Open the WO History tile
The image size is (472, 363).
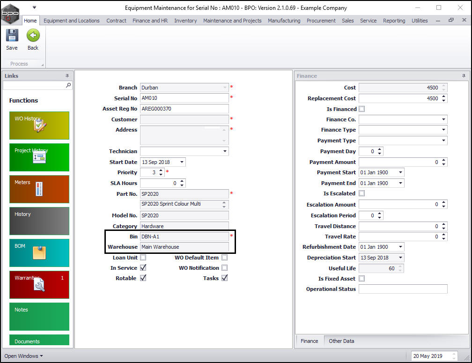(x=39, y=126)
